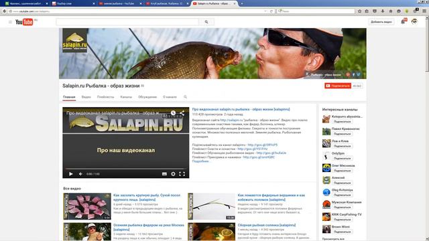Viewport: 429px width, 241px height.
Task: Open the Видео channel tab
Action: [x=86, y=97]
